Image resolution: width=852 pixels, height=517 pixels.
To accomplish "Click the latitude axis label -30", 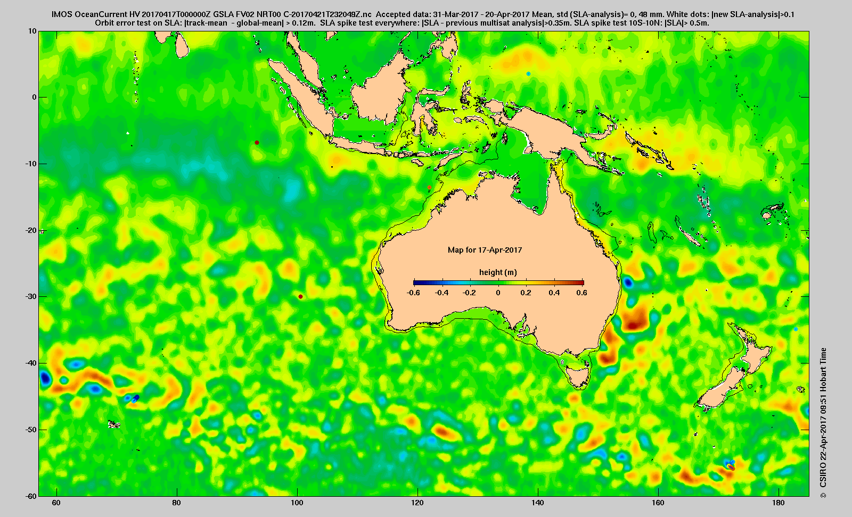I will point(31,296).
